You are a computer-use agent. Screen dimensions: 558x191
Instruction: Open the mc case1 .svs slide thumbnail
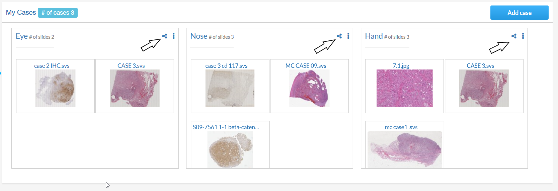[x=404, y=149]
